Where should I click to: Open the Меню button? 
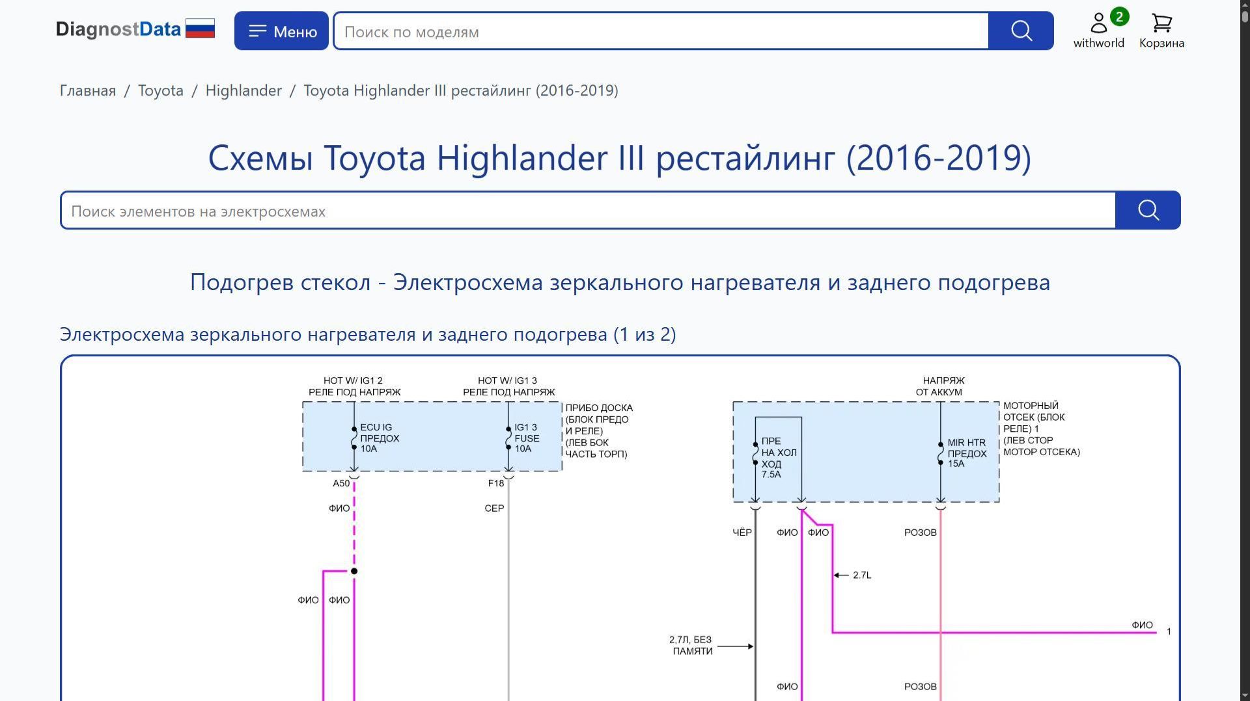[281, 31]
